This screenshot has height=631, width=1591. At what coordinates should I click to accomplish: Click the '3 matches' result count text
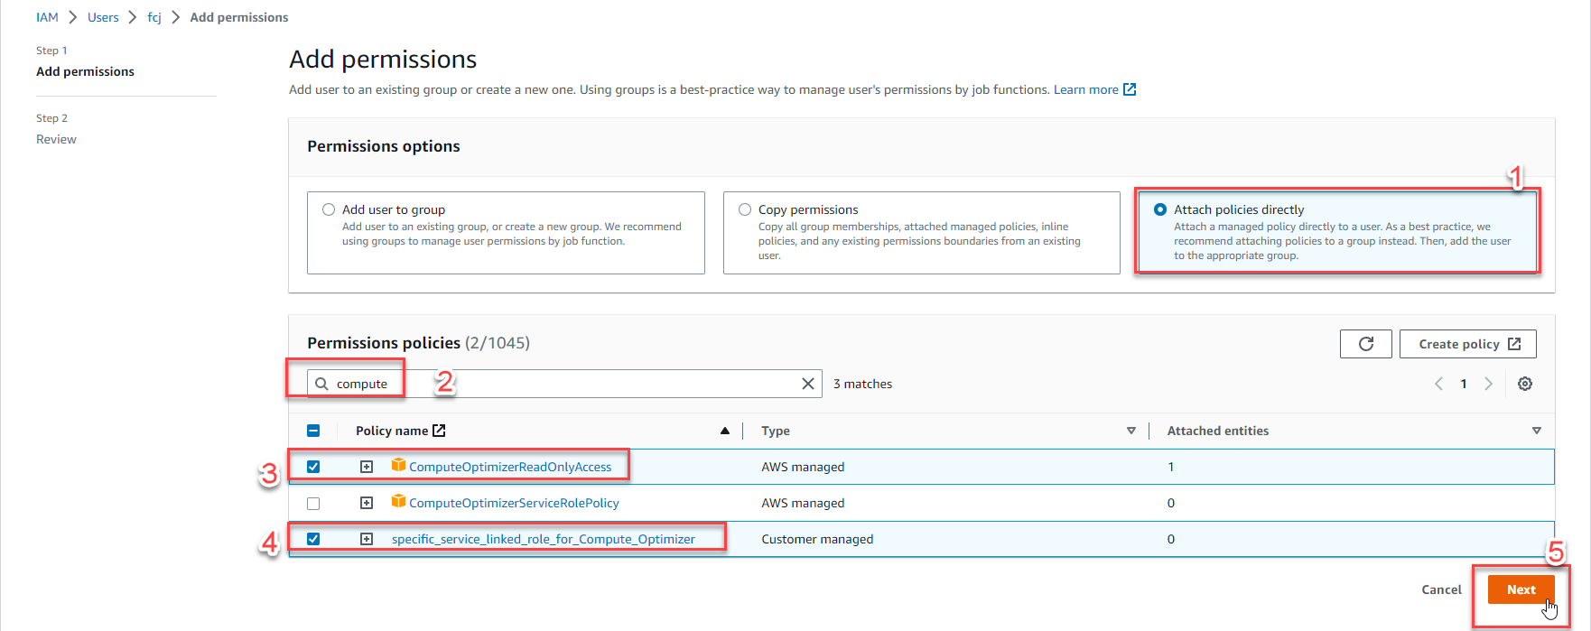(862, 384)
